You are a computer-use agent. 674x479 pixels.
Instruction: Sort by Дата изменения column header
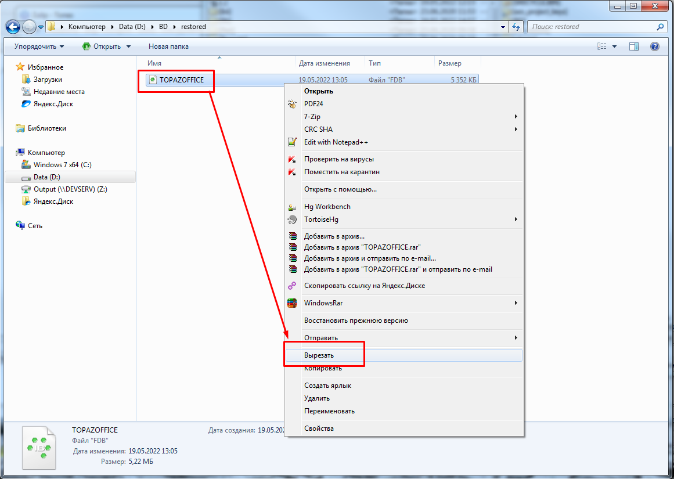click(x=330, y=63)
